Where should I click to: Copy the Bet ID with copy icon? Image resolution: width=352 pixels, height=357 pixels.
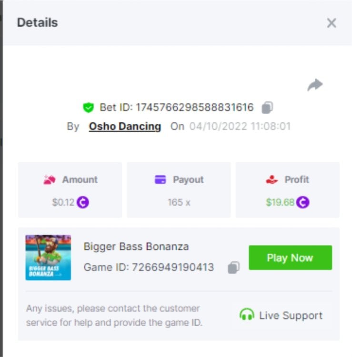267,108
